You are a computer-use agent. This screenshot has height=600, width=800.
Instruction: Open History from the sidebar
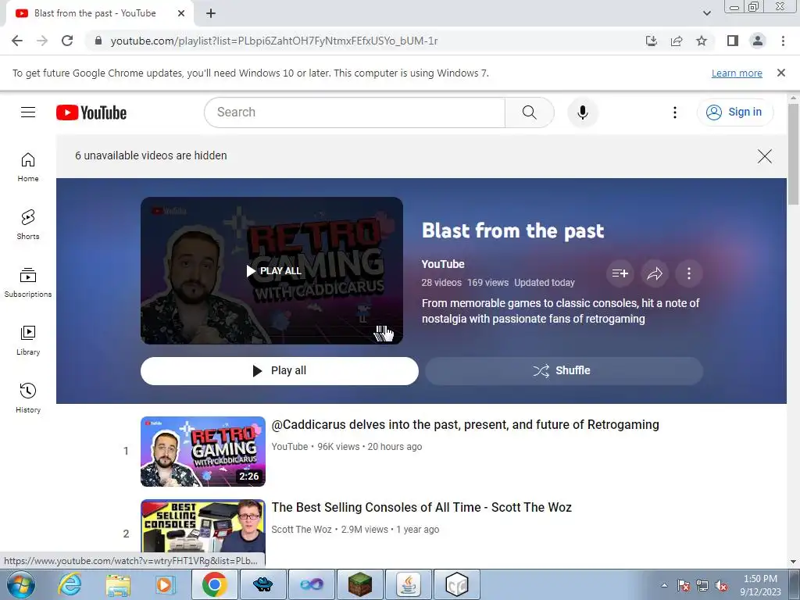click(x=28, y=398)
